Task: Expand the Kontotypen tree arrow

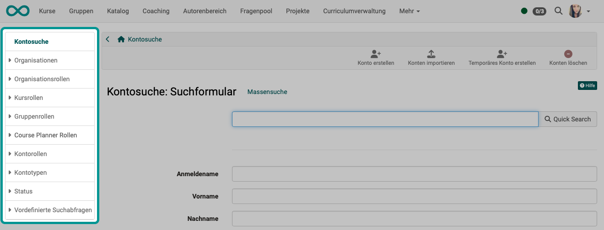Action: pyautogui.click(x=10, y=172)
